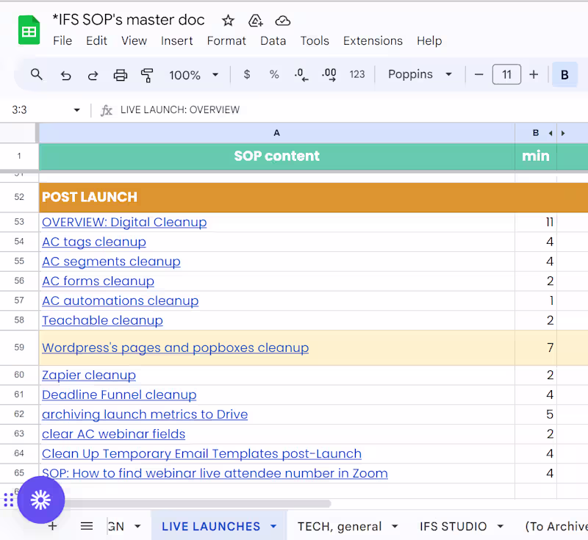Open Clean Up Temporary Email Templates post-Launch link
The height and width of the screenshot is (540, 588).
tap(201, 454)
